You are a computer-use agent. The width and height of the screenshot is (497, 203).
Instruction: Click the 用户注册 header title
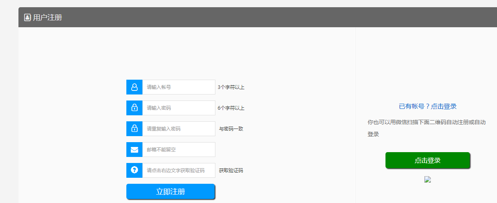[x=47, y=18]
